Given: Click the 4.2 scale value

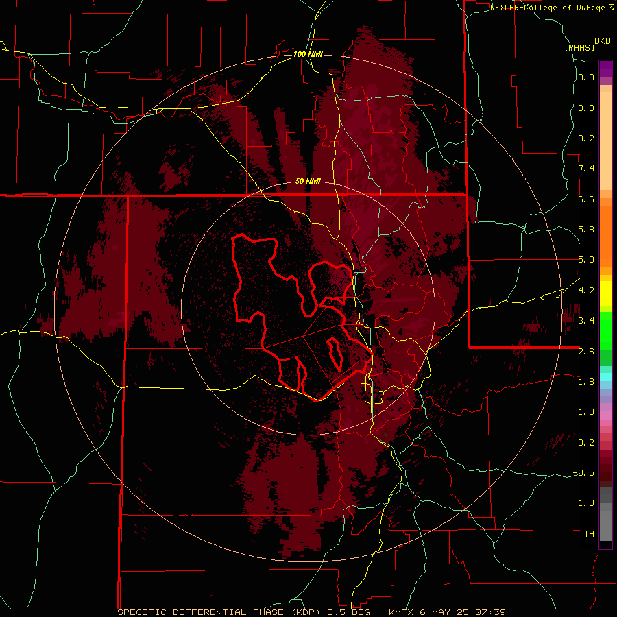Looking at the screenshot, I should click(x=586, y=290).
